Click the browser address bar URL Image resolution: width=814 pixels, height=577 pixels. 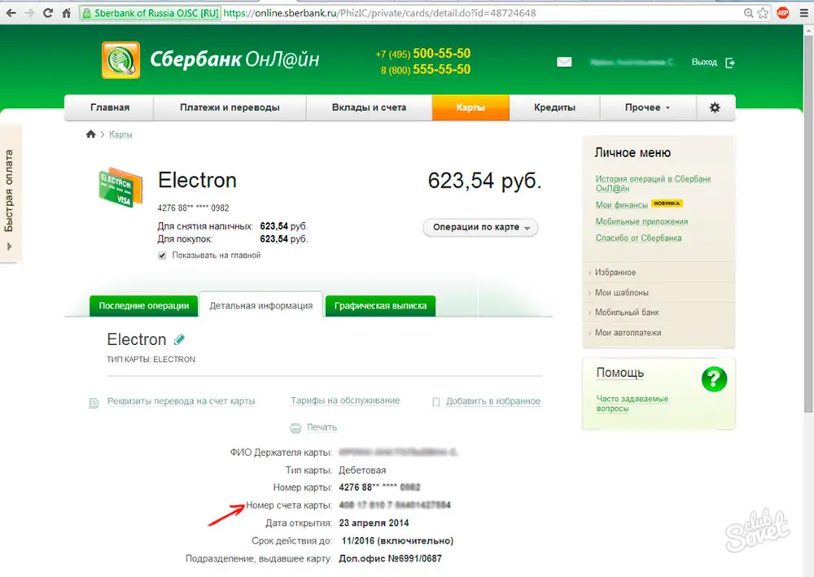379,13
